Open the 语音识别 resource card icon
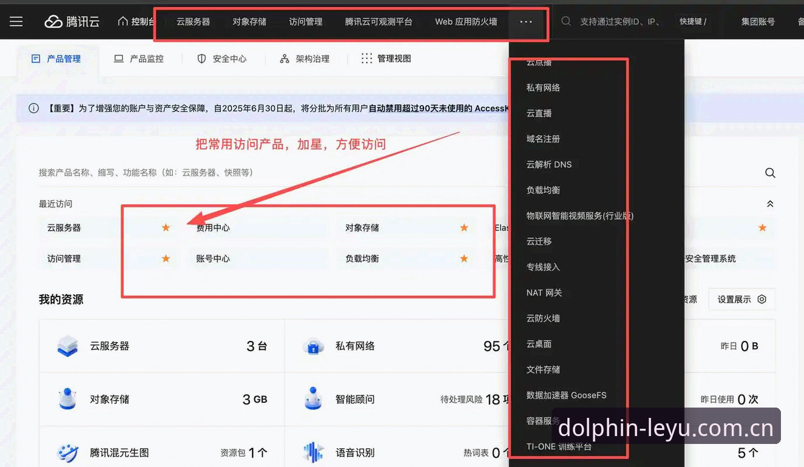 click(313, 452)
